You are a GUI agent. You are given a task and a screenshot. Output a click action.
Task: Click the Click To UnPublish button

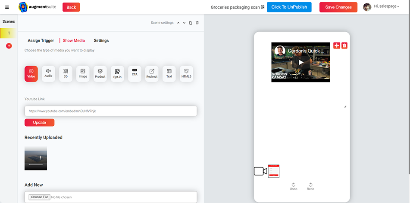tap(289, 7)
